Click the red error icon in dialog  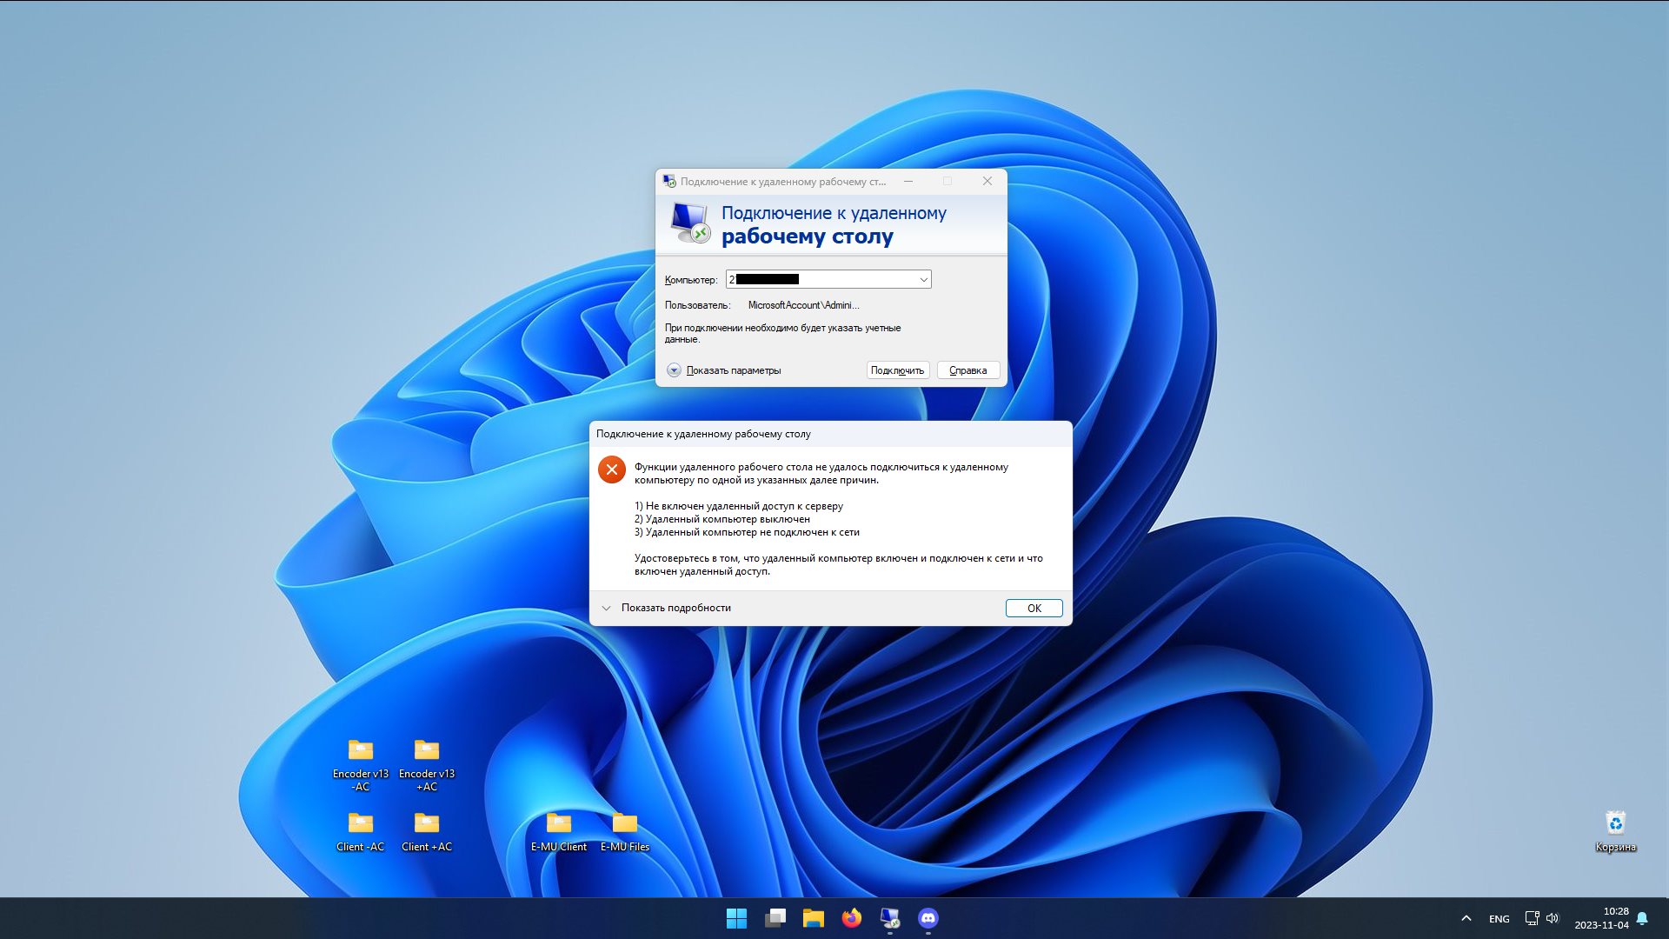[612, 469]
